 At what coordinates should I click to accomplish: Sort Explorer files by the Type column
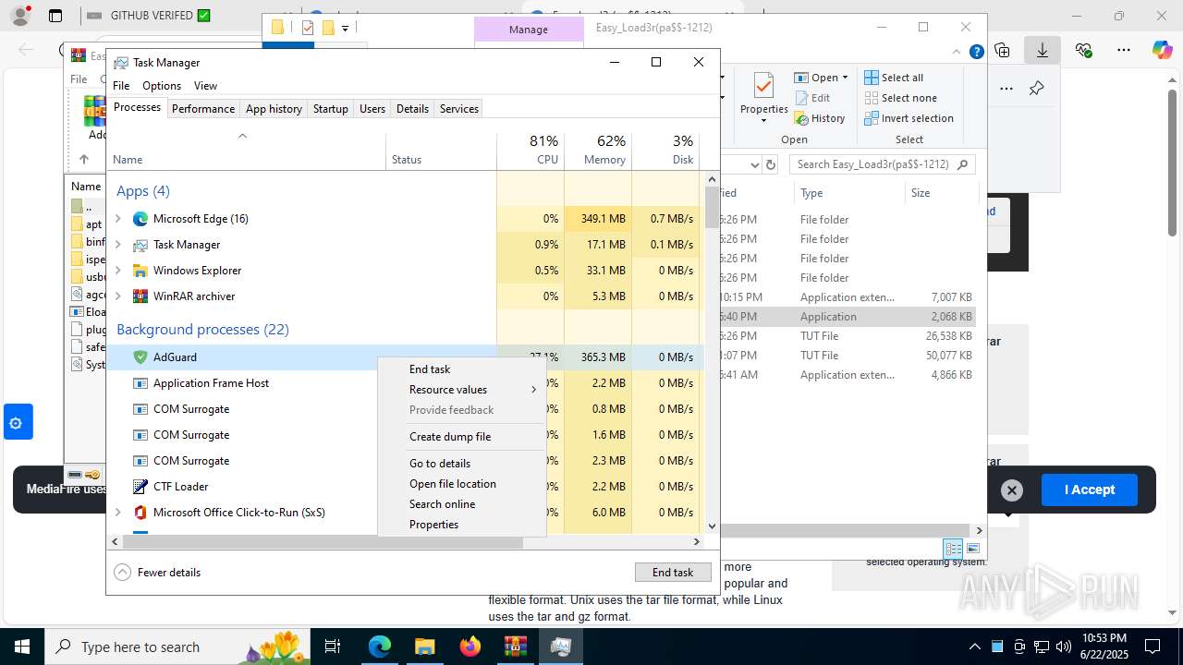[848, 193]
